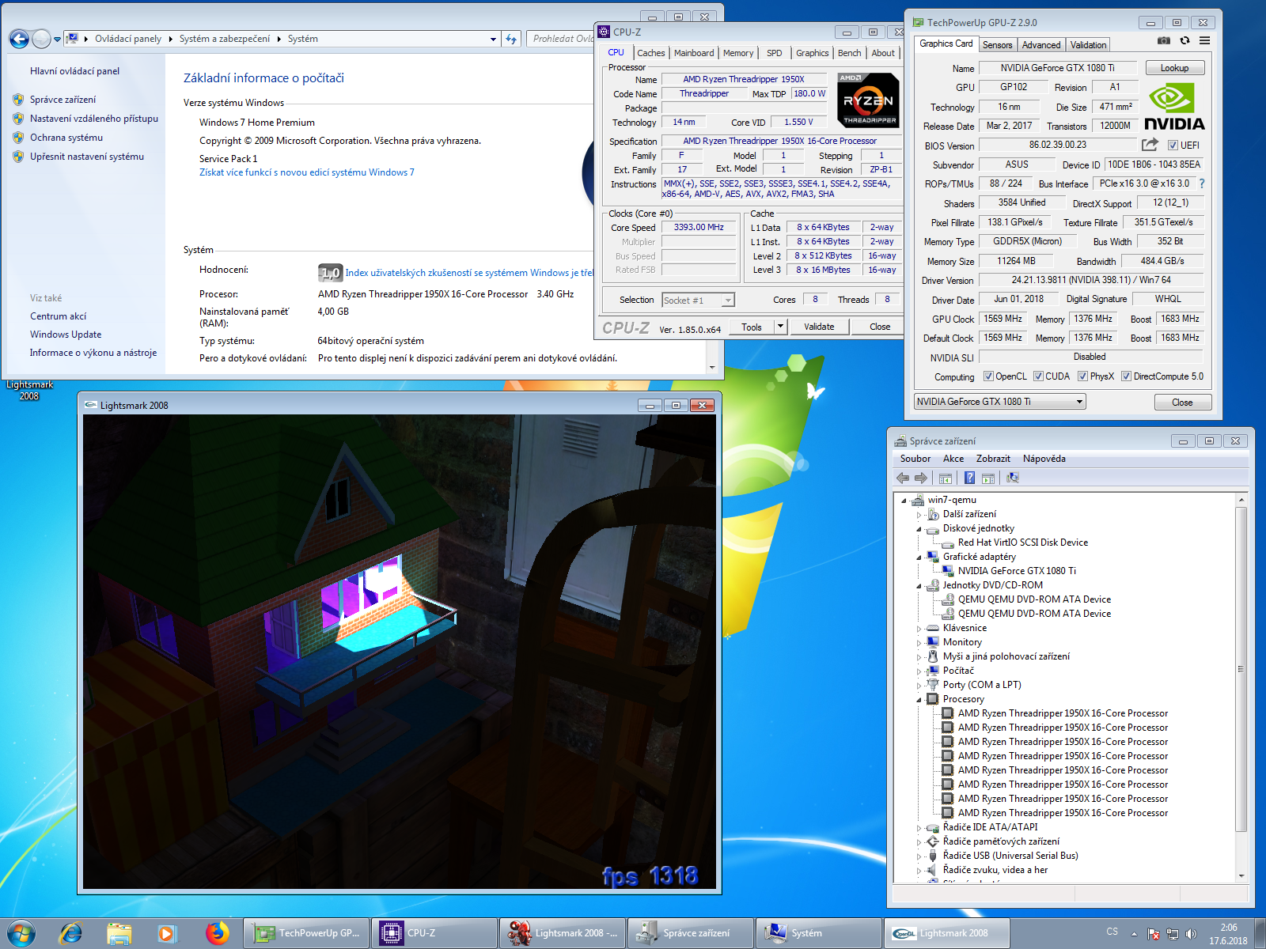1266x949 pixels.
Task: Open the GPU-Z hamburger menu icon
Action: [1204, 40]
